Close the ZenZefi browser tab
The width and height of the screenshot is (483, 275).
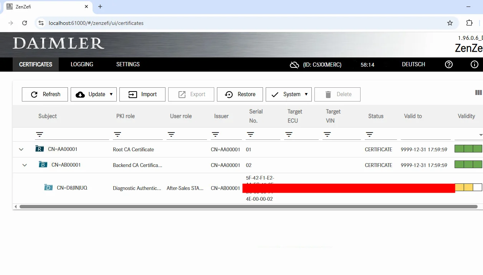point(86,7)
